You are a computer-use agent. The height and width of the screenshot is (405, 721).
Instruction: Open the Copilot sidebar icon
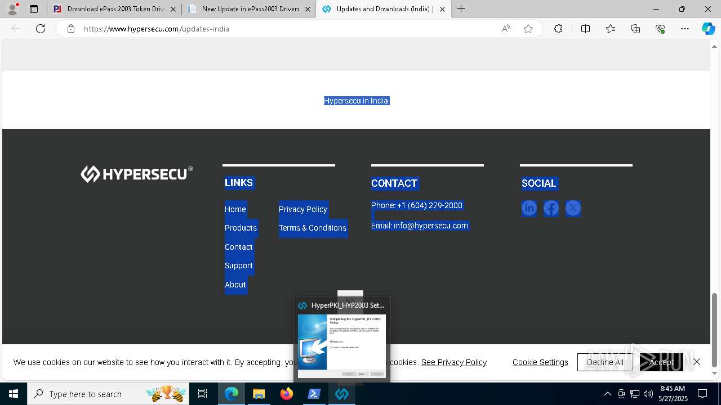pos(708,29)
